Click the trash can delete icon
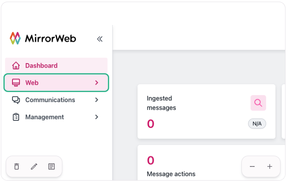Image resolution: width=288 pixels, height=181 pixels. (x=17, y=166)
